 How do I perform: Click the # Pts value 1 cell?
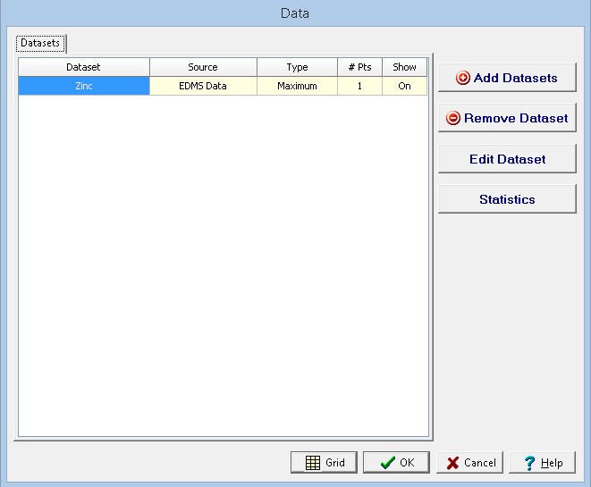click(359, 86)
